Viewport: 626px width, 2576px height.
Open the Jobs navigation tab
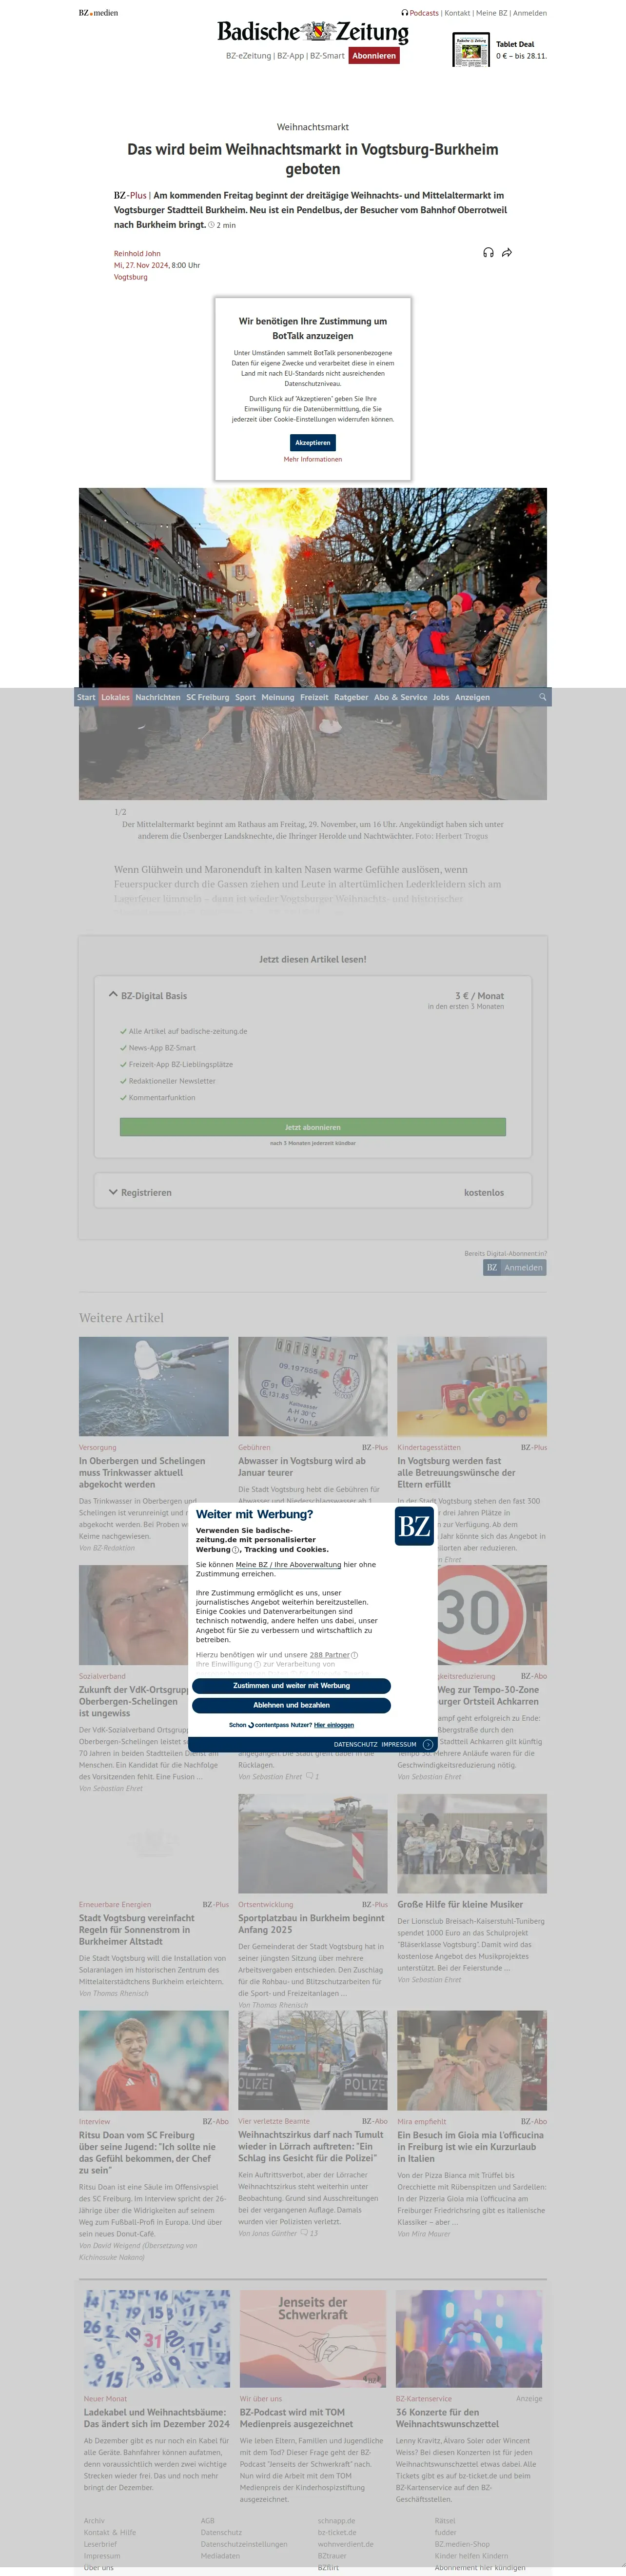coord(441,697)
